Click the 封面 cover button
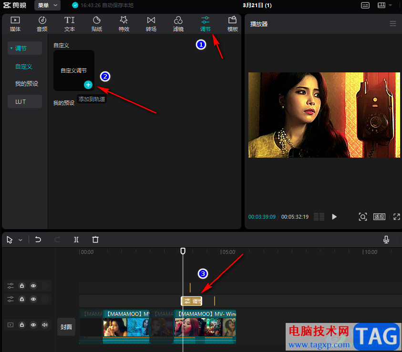This screenshot has width=402, height=352. tap(66, 327)
